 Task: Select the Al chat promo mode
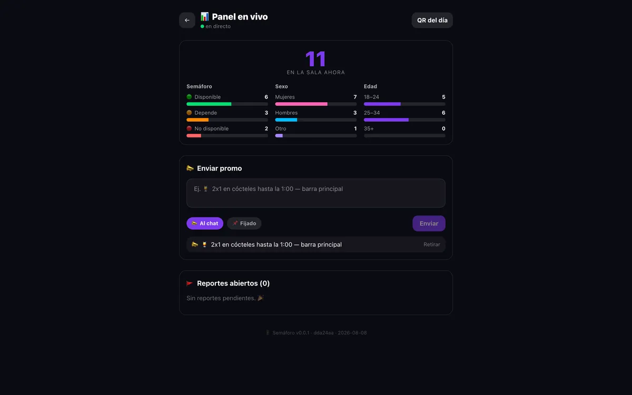click(x=205, y=223)
